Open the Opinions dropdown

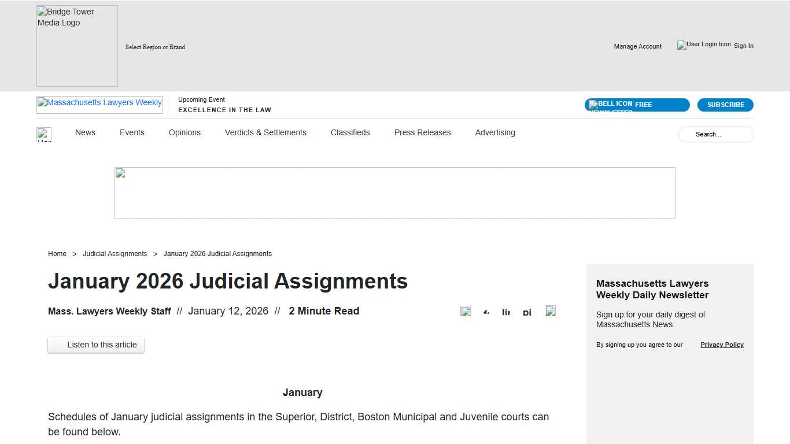[x=184, y=132]
